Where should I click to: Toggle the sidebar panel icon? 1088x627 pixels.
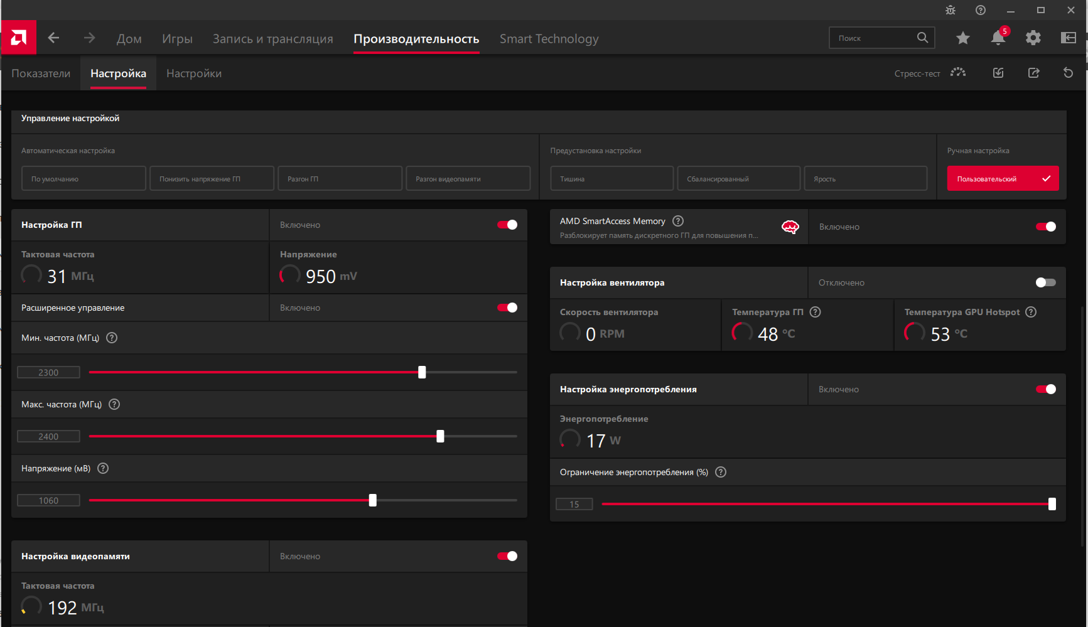[x=1069, y=38]
